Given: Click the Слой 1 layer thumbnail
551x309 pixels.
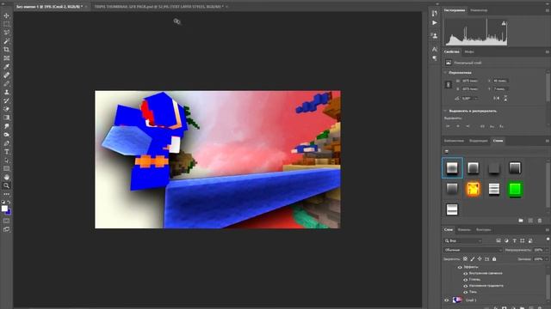Looking at the screenshot, I should click(x=457, y=300).
